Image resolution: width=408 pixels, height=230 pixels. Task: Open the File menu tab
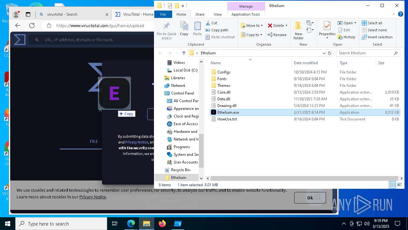(x=163, y=14)
